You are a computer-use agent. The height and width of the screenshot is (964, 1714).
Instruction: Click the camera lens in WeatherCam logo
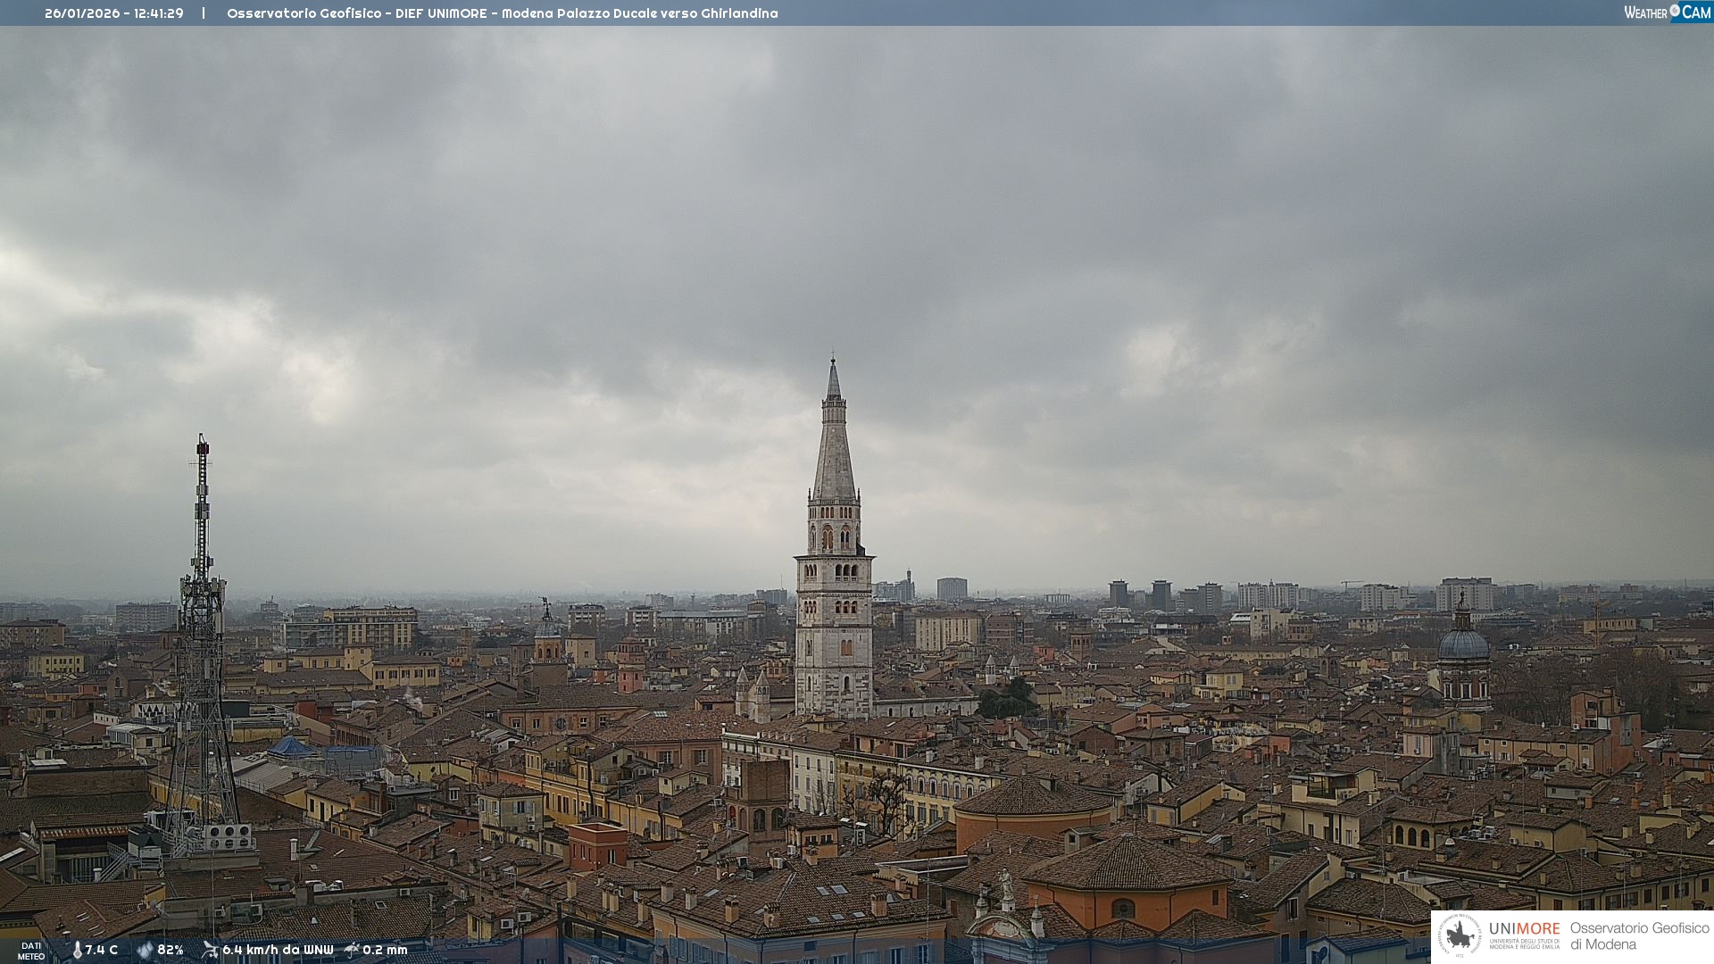coord(1675,10)
